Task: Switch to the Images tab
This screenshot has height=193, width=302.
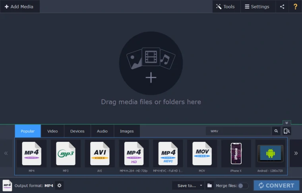Action: [127, 131]
